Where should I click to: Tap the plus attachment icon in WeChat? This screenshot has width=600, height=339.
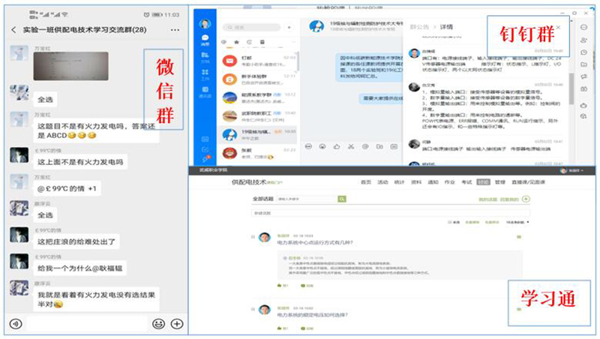(177, 324)
